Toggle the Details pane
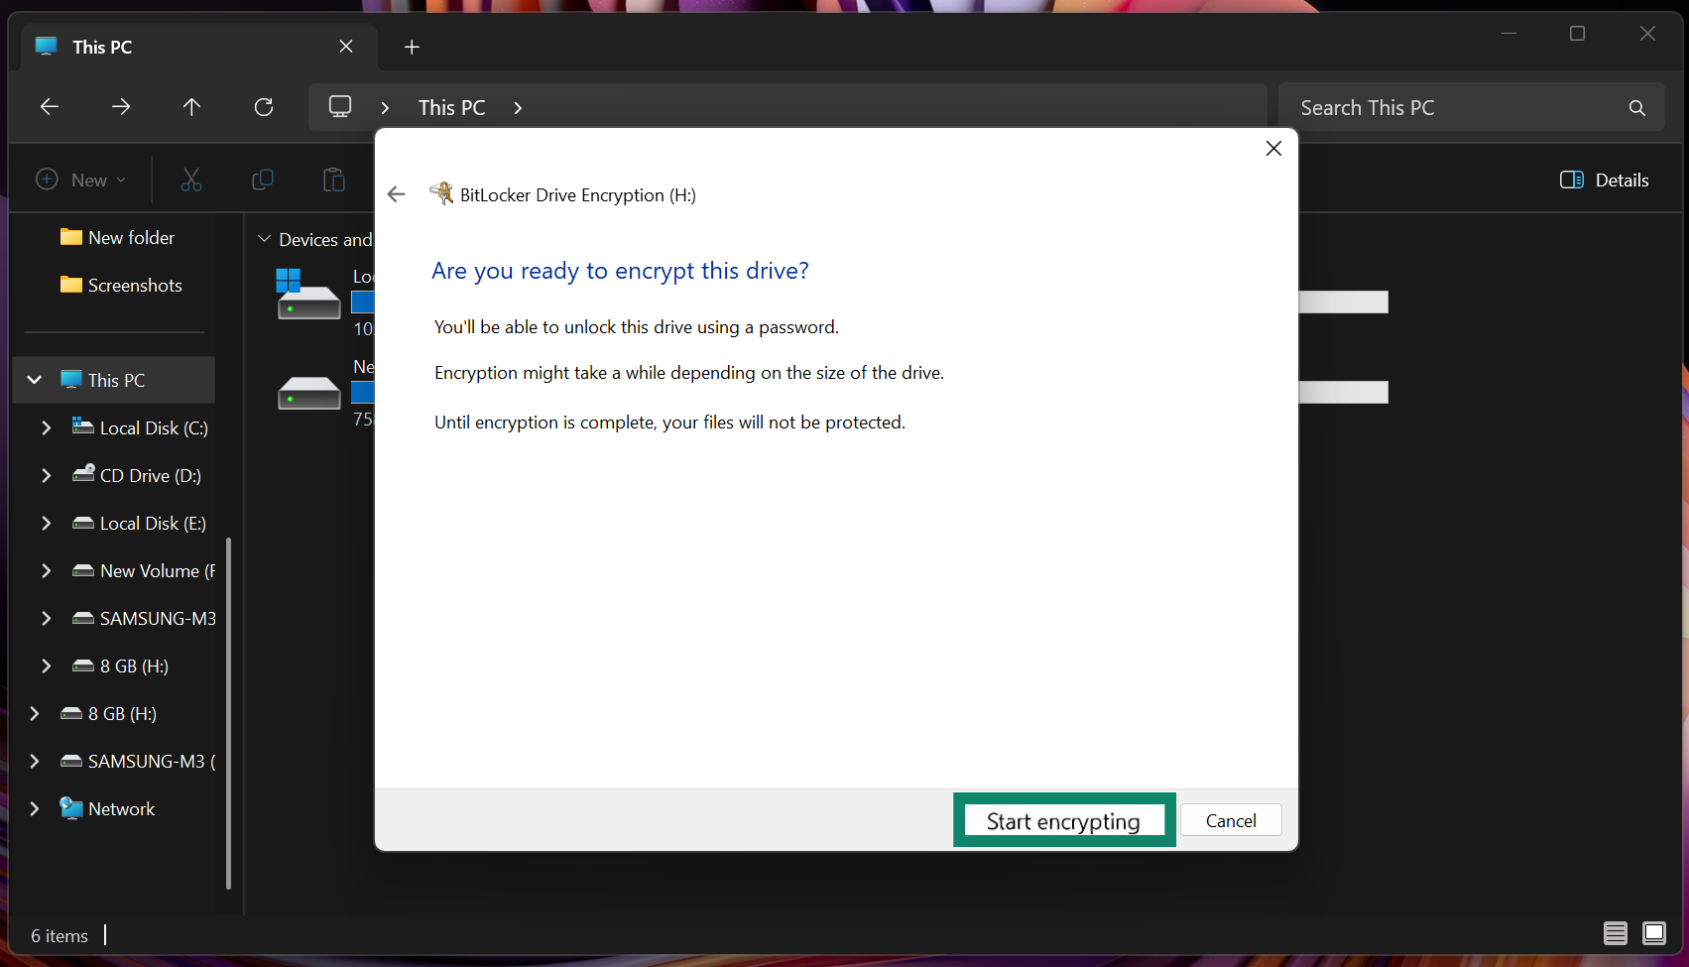1689x967 pixels. pyautogui.click(x=1603, y=180)
